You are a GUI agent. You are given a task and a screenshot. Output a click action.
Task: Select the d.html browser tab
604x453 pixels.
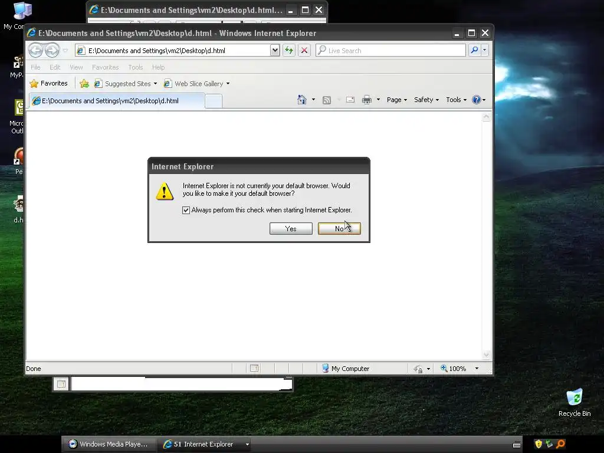pos(116,101)
